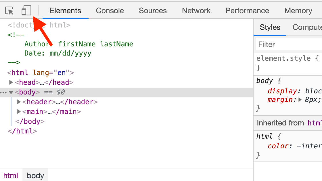322x181 pixels.
Task: Select body in the breadcrumb bar
Action: [35, 176]
